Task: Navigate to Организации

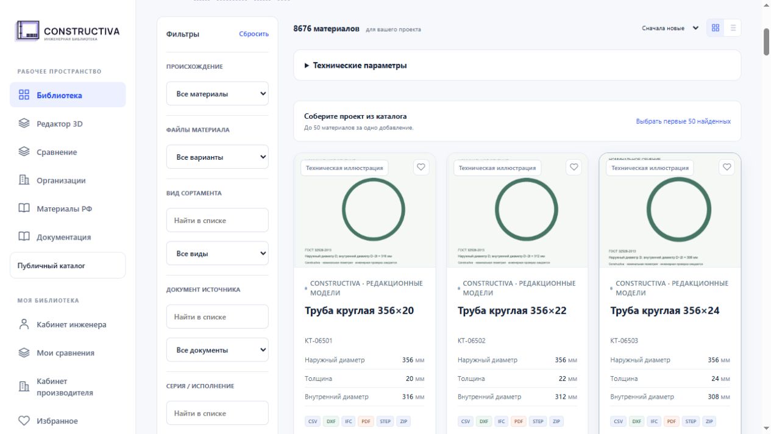Action: (68, 180)
